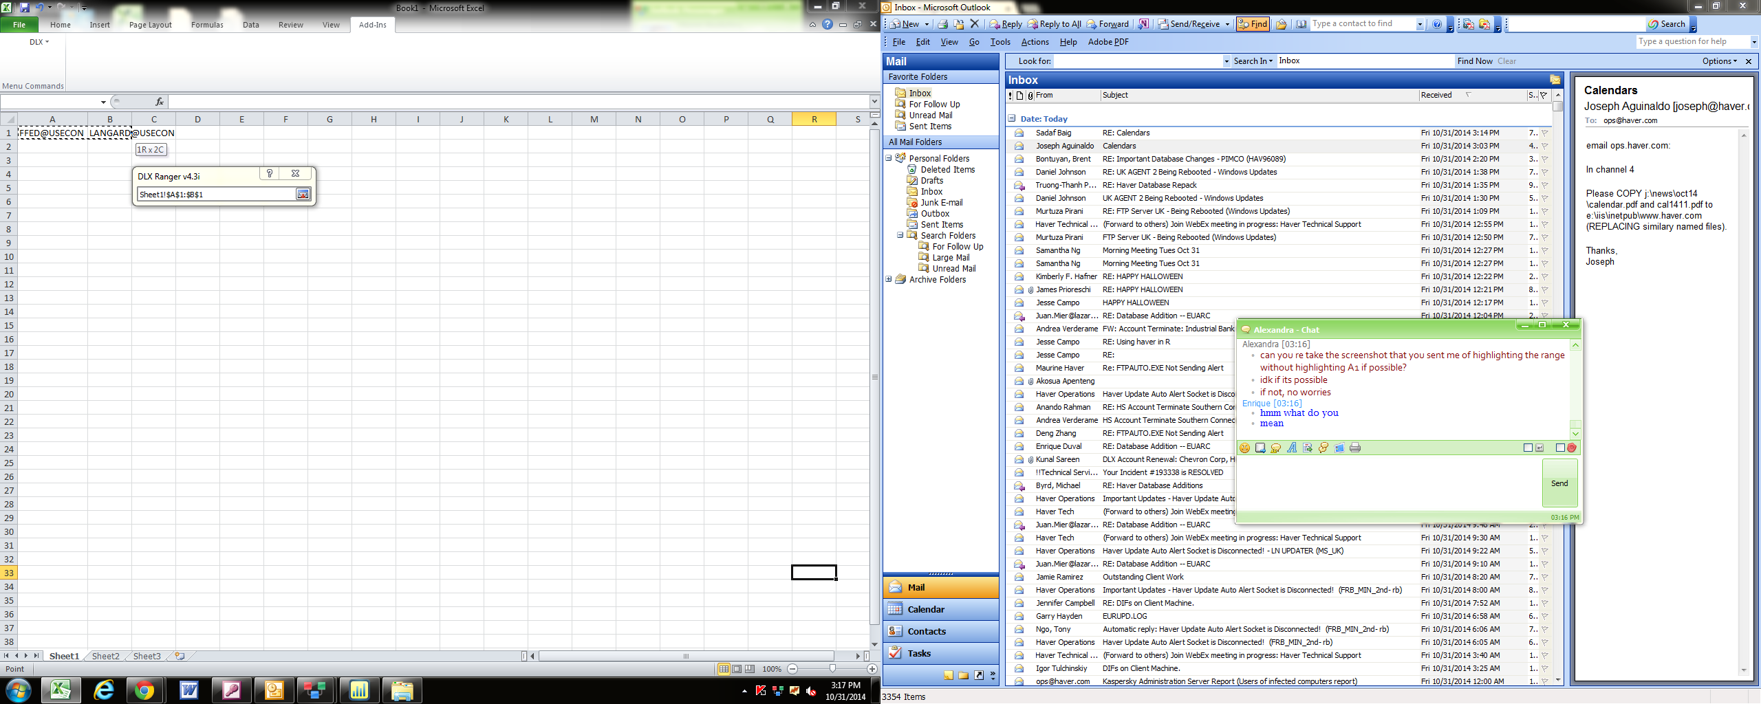Toggle the flag on Jamie Ramirez's email
This screenshot has width=1761, height=704.
tap(1545, 577)
